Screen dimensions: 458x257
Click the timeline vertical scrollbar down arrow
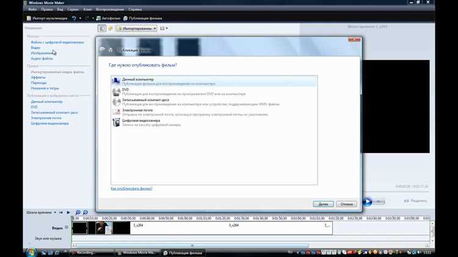click(432, 241)
